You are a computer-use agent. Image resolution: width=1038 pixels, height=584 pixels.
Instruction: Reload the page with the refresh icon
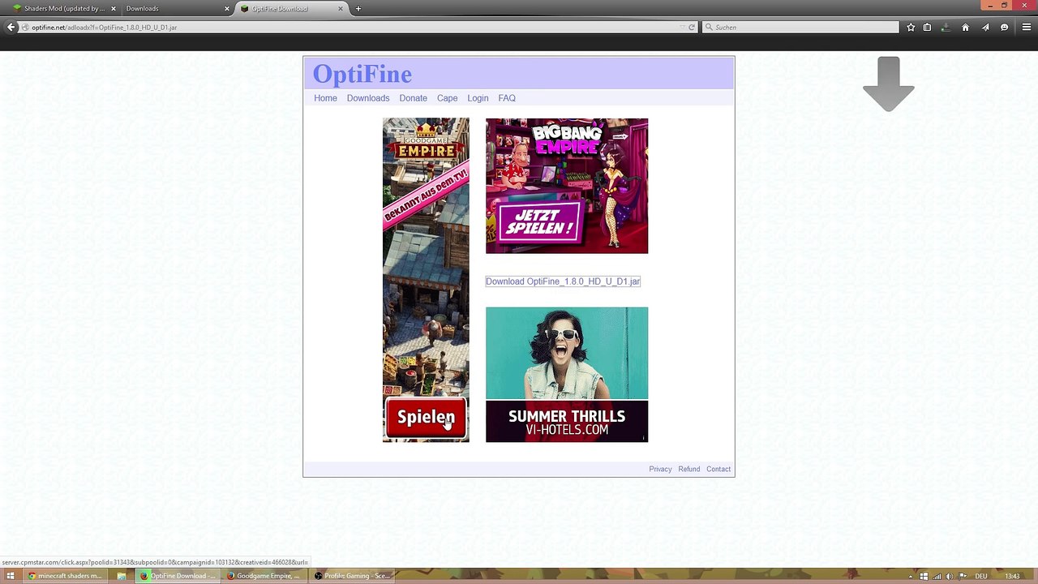click(x=692, y=27)
